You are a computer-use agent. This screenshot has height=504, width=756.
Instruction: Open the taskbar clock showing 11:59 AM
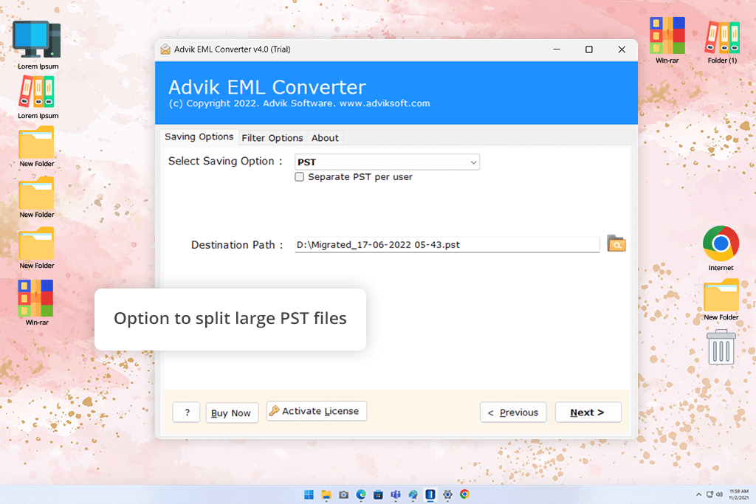pyautogui.click(x=738, y=494)
